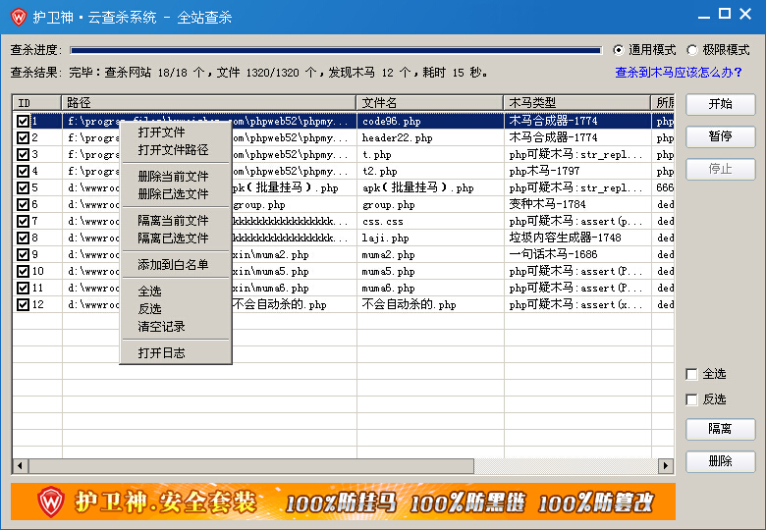The width and height of the screenshot is (766, 530).
Task: Select the file name muma6.php
Action: 388,288
